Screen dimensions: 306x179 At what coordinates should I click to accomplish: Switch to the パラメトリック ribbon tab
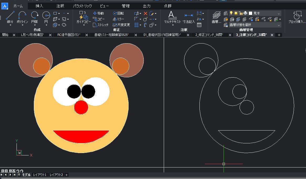(82, 6)
